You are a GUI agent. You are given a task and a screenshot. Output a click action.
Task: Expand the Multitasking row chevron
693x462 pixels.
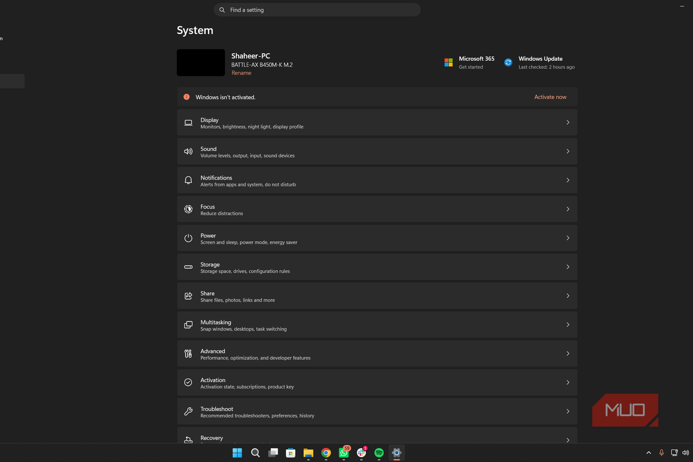click(x=568, y=325)
